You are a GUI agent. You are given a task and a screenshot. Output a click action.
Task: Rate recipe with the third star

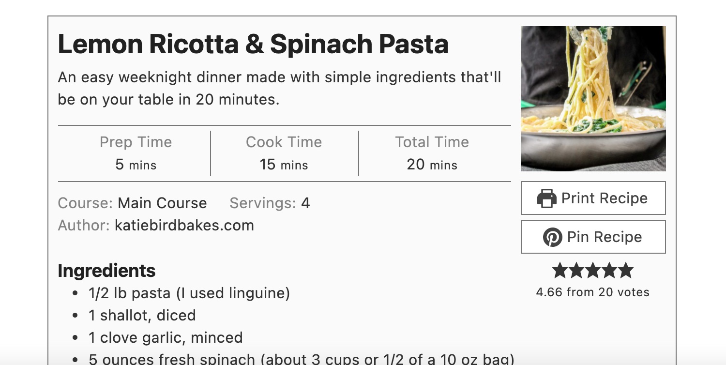(593, 271)
